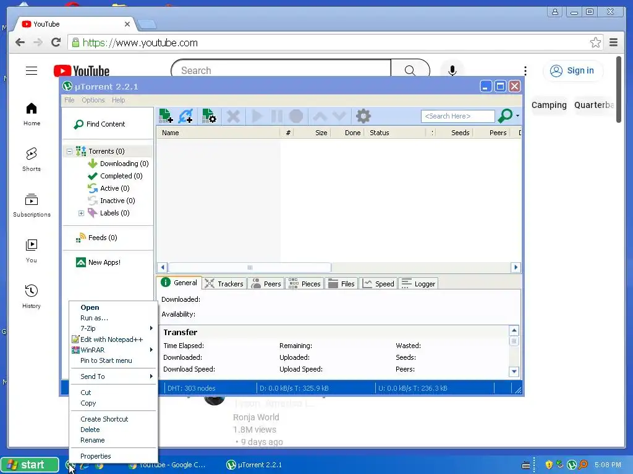Click the Stop torrent icon
The height and width of the screenshot is (474, 633).
click(296, 117)
